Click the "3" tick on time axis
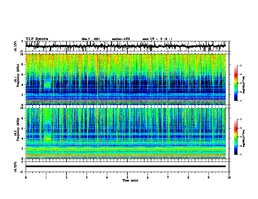 [87, 178]
